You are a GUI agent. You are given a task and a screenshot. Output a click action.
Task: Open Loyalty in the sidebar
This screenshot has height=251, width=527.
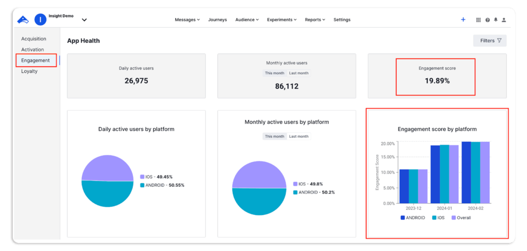click(x=29, y=71)
